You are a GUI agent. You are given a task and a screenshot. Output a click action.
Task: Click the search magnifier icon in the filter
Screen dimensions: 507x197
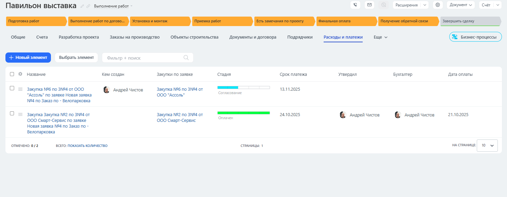186,58
